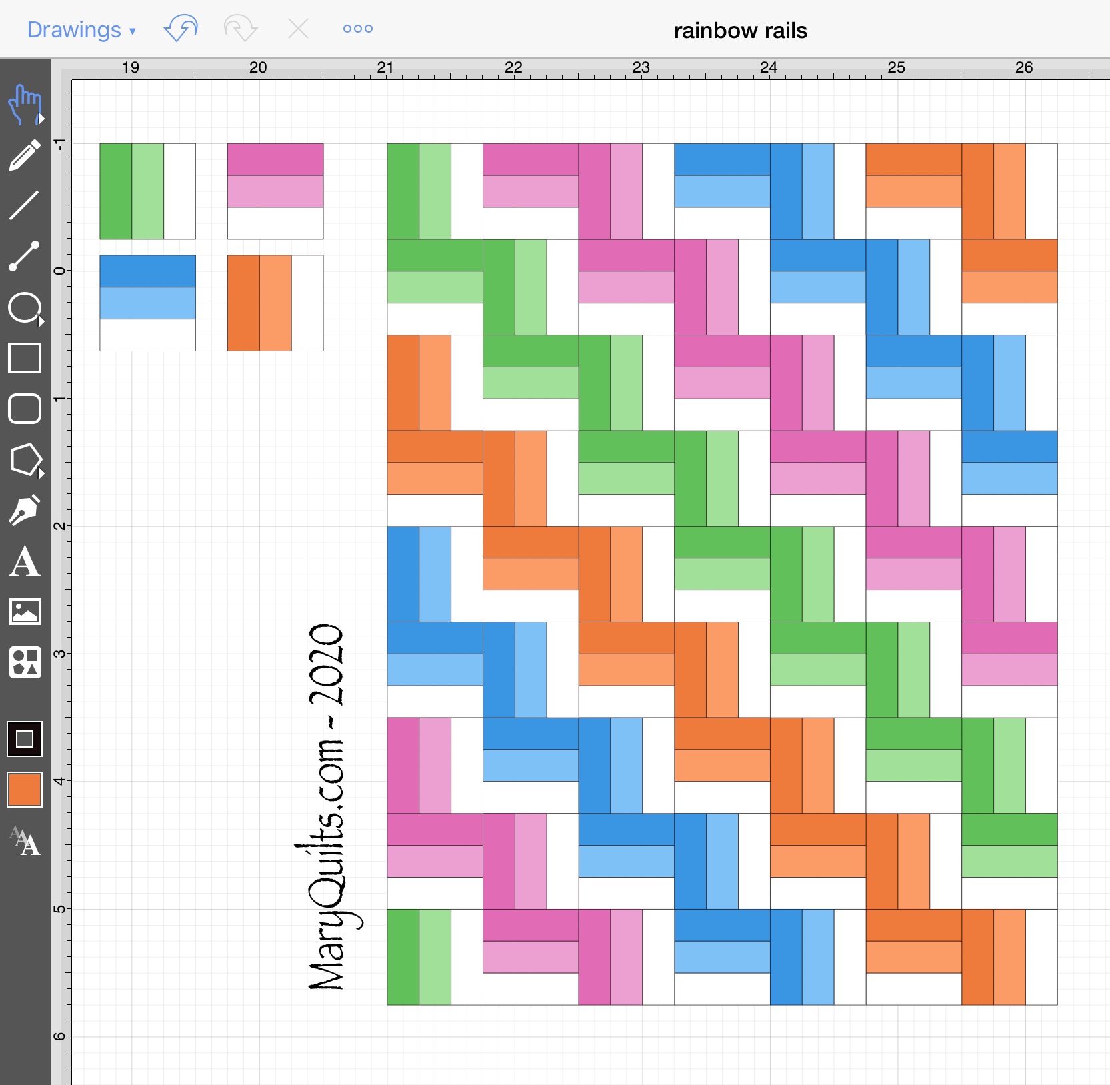The width and height of the screenshot is (1110, 1085).
Task: Activate the fountain Pen path tool
Action: click(x=25, y=511)
